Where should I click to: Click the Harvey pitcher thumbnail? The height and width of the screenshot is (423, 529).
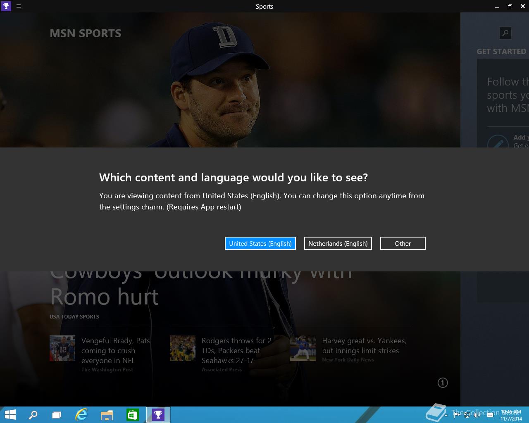pos(303,348)
